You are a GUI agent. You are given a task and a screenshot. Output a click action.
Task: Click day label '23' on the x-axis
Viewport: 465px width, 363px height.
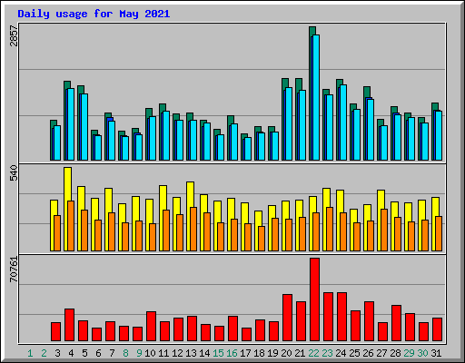[327, 353]
